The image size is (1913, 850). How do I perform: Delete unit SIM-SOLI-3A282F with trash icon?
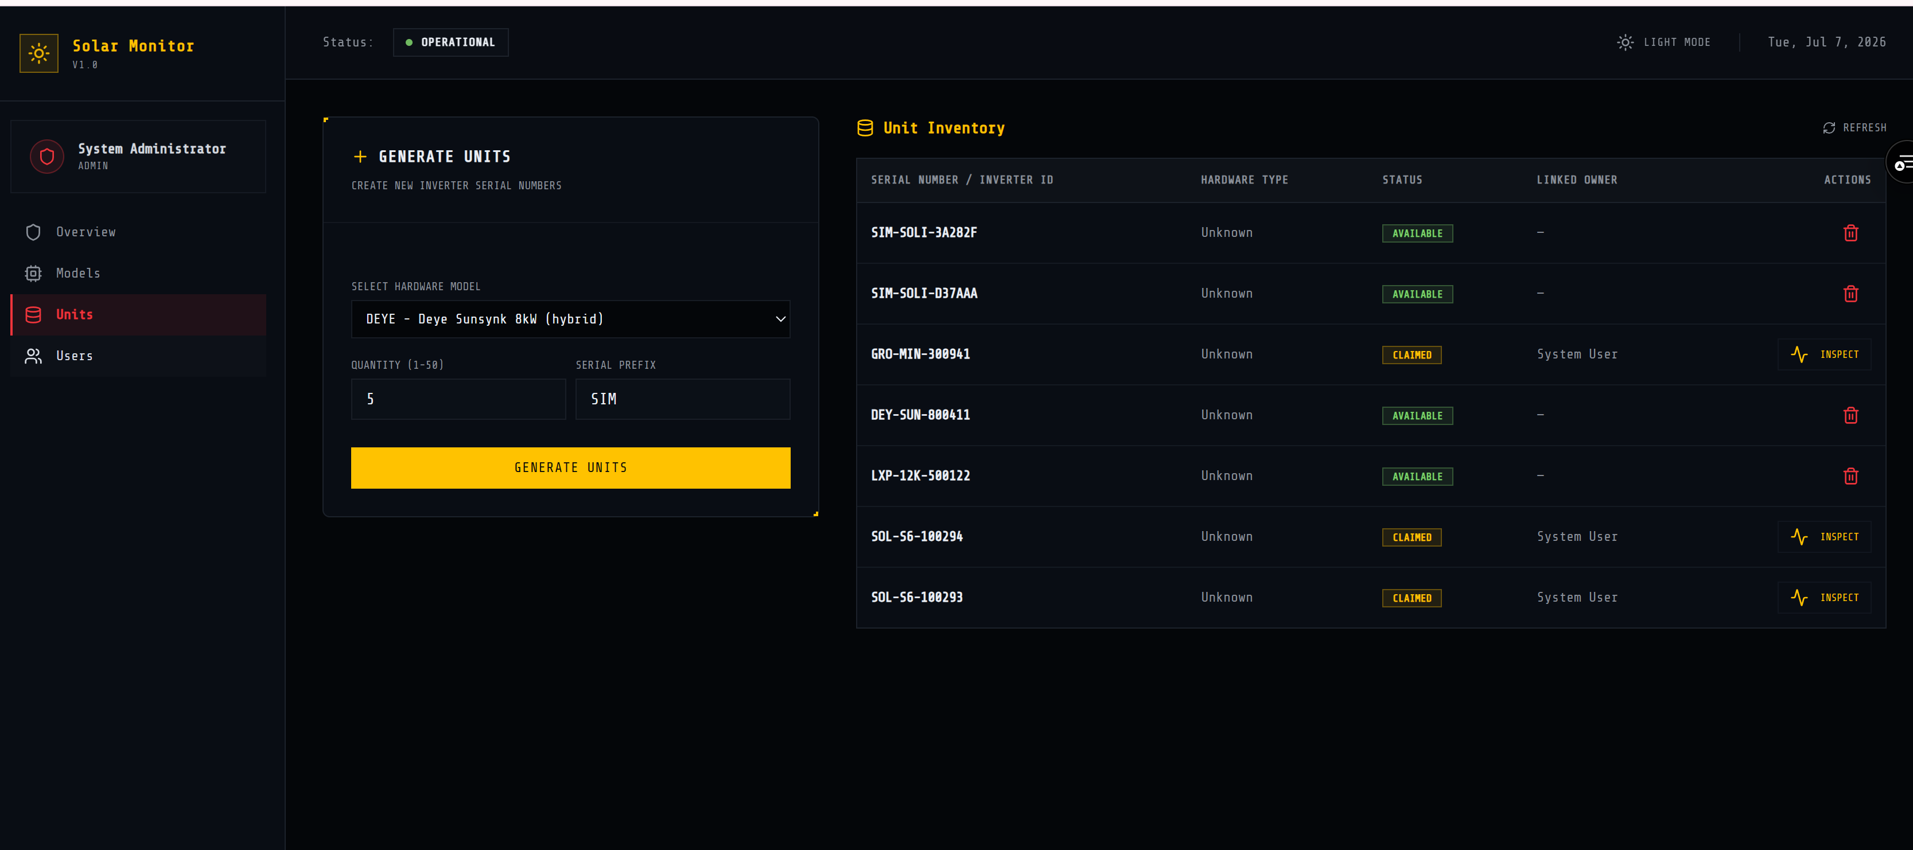pyautogui.click(x=1850, y=233)
